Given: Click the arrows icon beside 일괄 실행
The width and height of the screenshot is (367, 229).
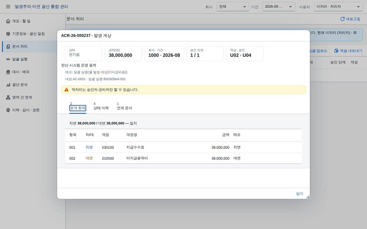Looking at the screenshot, I should [8, 59].
